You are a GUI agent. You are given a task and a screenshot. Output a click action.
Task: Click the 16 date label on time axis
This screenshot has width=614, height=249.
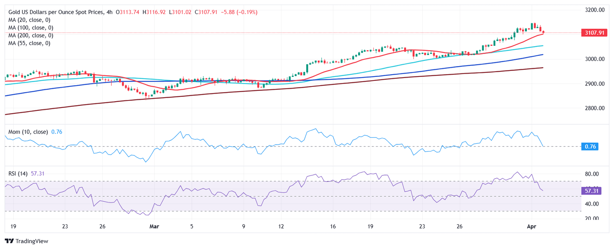click(x=332, y=226)
